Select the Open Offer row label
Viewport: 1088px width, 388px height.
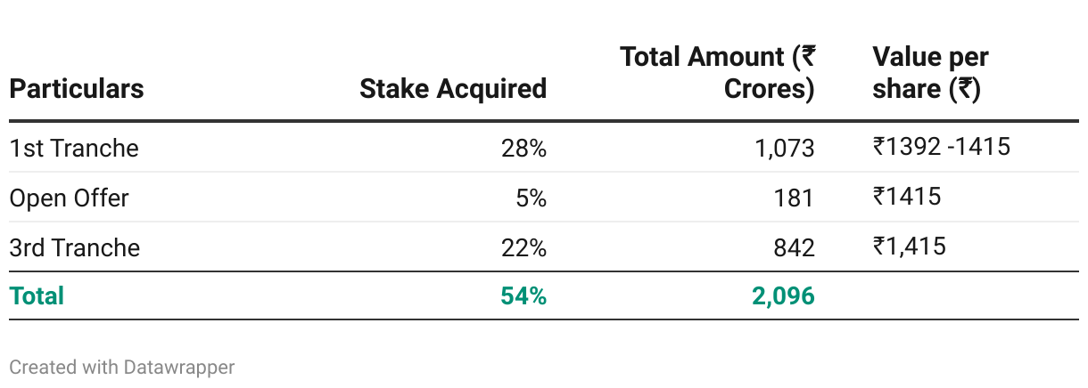point(70,198)
